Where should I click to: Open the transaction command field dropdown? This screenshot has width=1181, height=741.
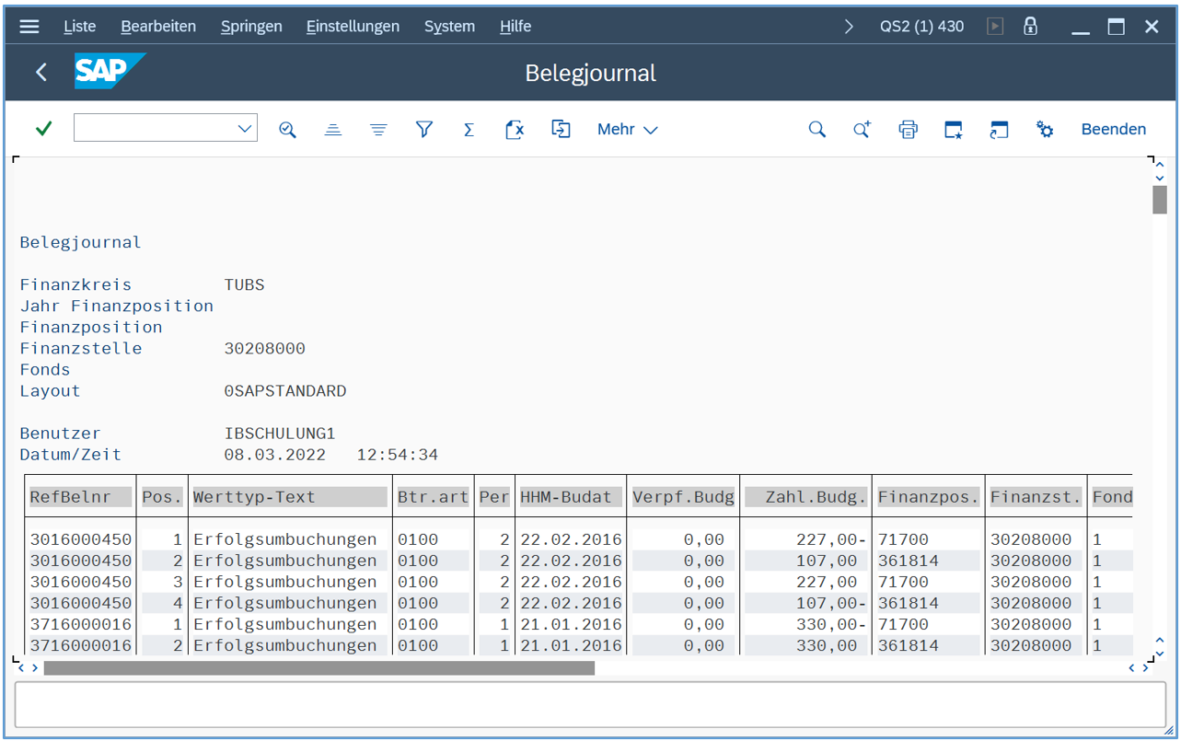(245, 129)
